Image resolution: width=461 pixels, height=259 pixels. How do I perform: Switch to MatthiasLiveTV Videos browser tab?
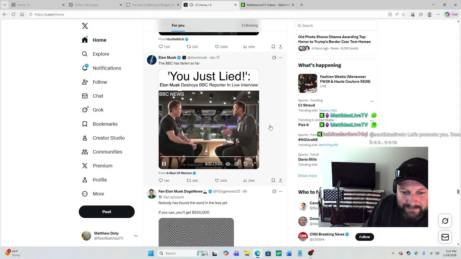coord(267,5)
